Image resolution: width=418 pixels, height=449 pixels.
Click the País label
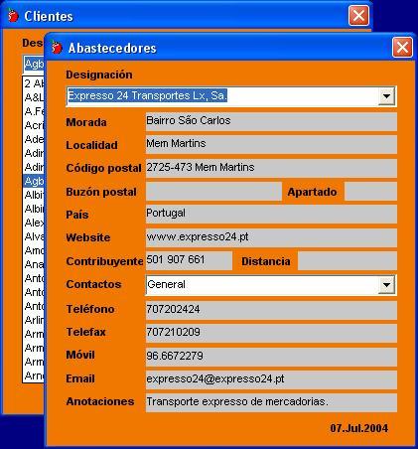click(76, 215)
